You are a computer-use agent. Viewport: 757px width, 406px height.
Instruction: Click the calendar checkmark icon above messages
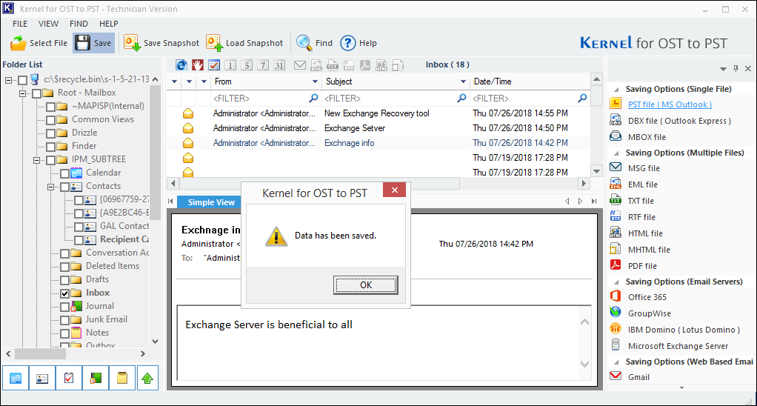(x=214, y=65)
